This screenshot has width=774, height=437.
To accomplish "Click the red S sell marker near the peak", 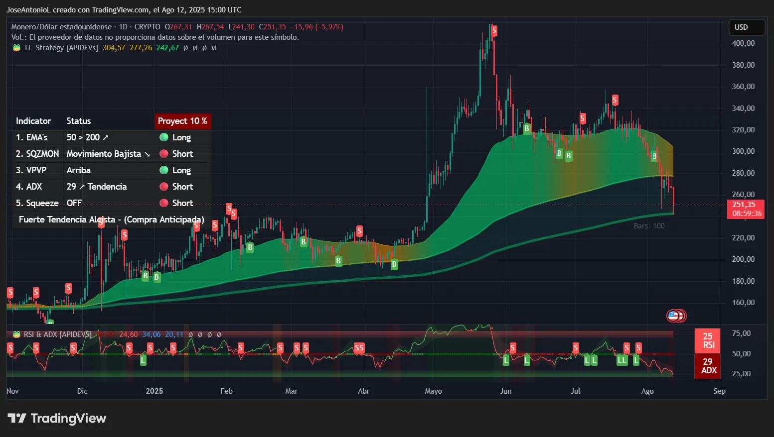I will pos(493,30).
